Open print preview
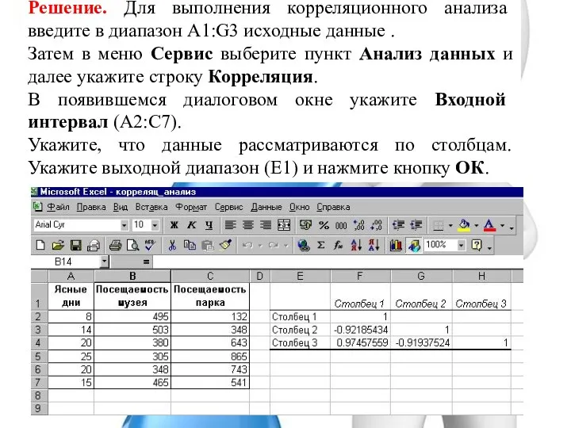The height and width of the screenshot is (428, 571). [133, 245]
